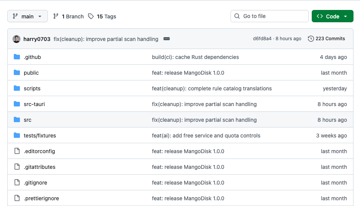Open .editorconfig row's release MangoDisk commit

coord(188,151)
